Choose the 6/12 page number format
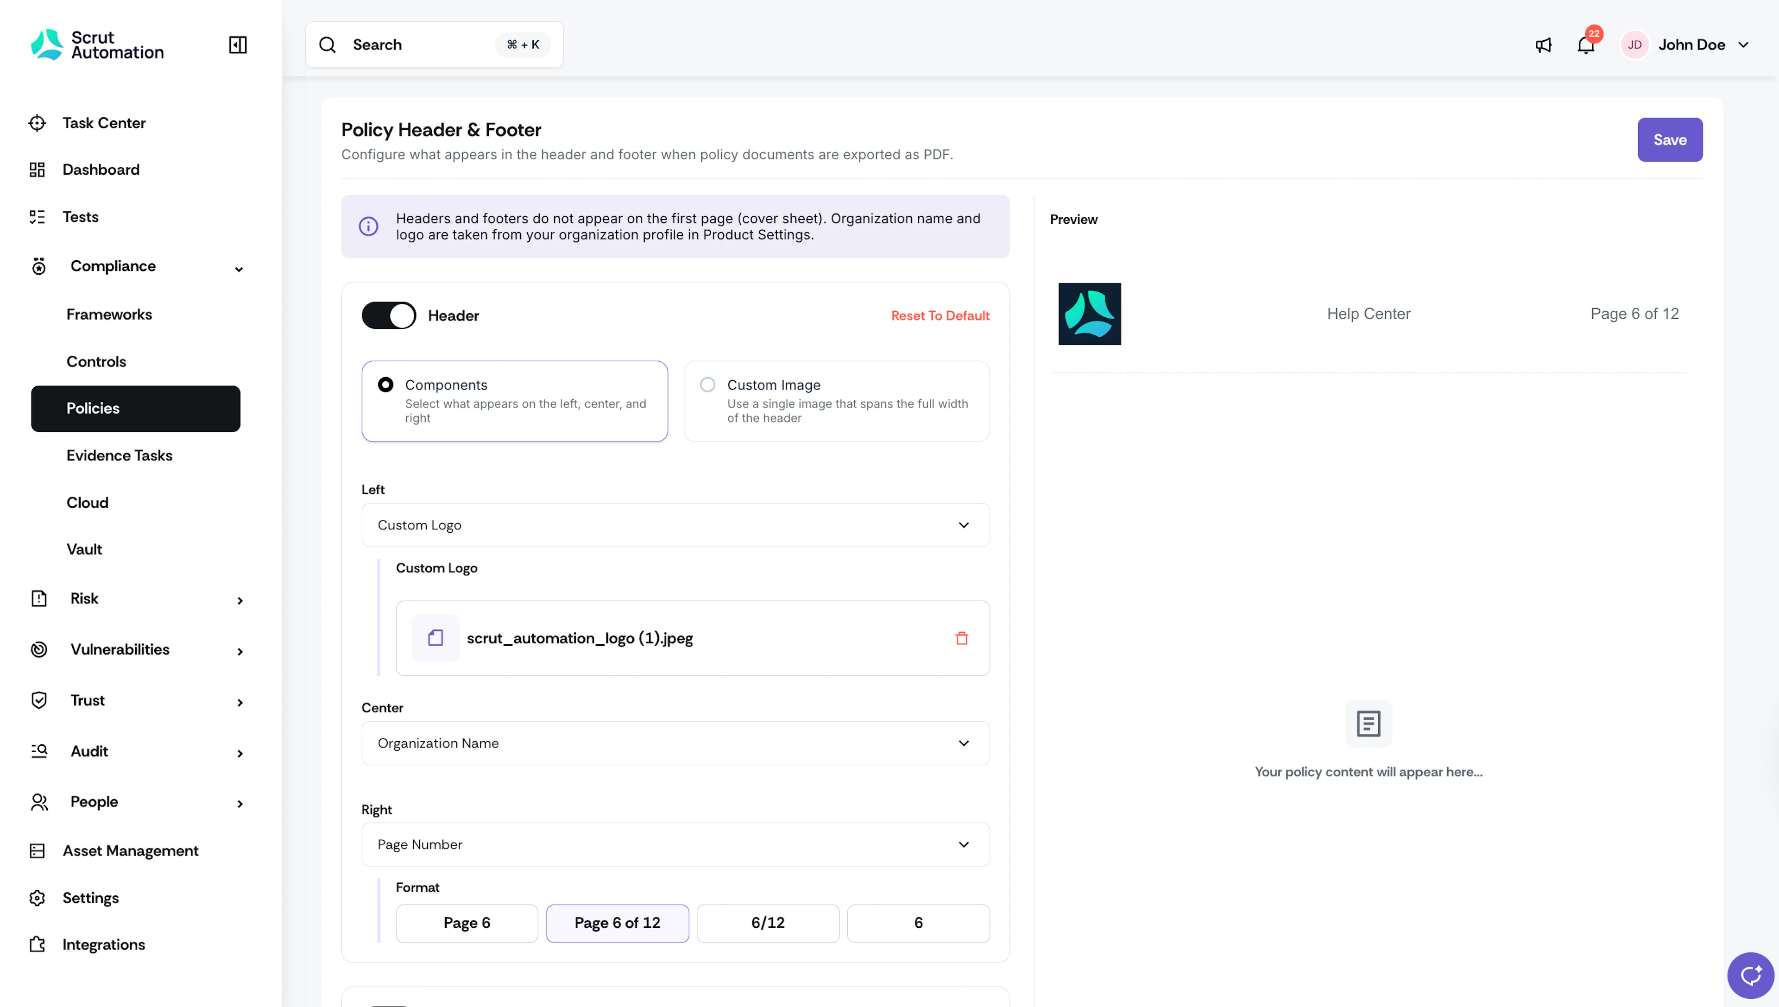This screenshot has width=1779, height=1007. click(768, 923)
